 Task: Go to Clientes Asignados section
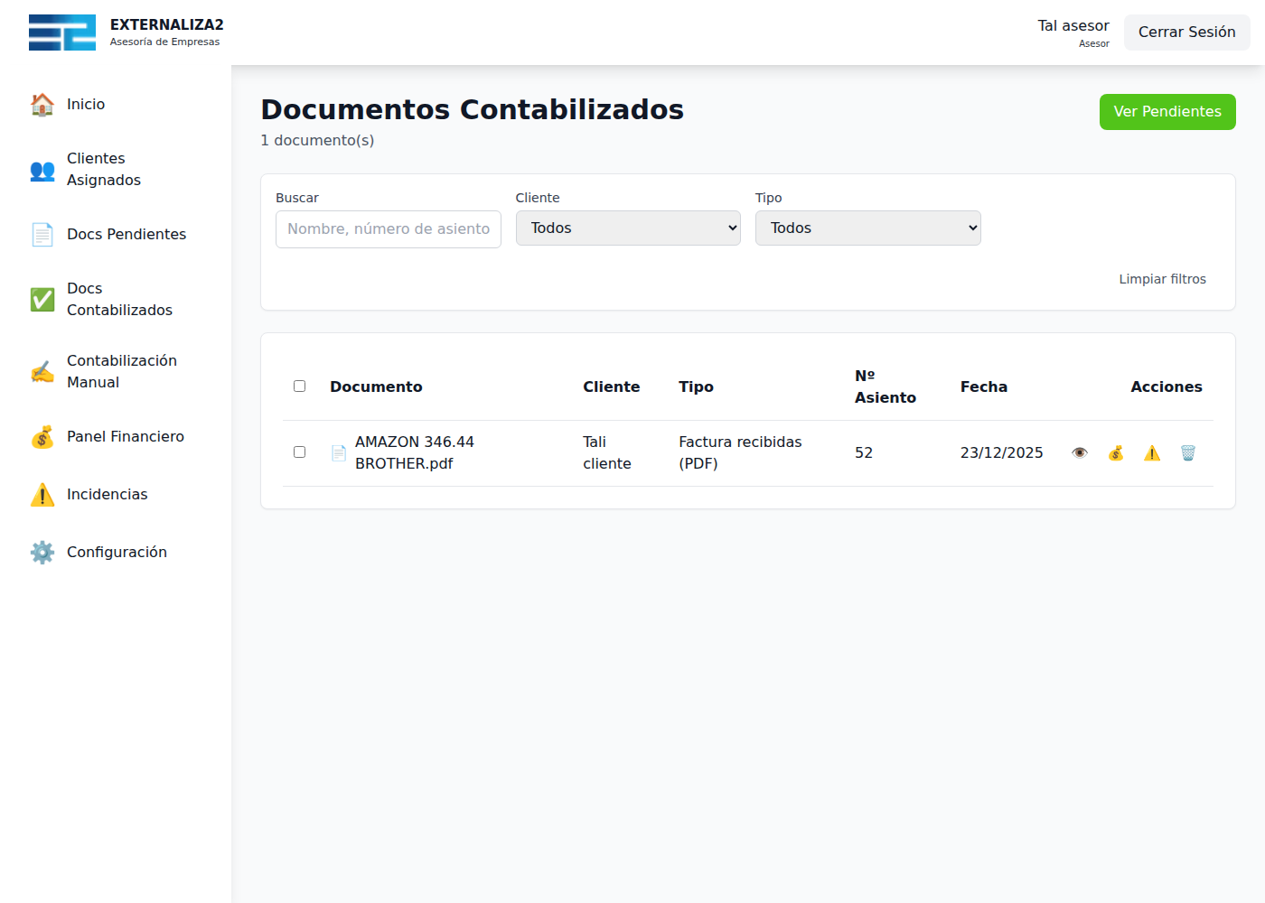(x=104, y=170)
